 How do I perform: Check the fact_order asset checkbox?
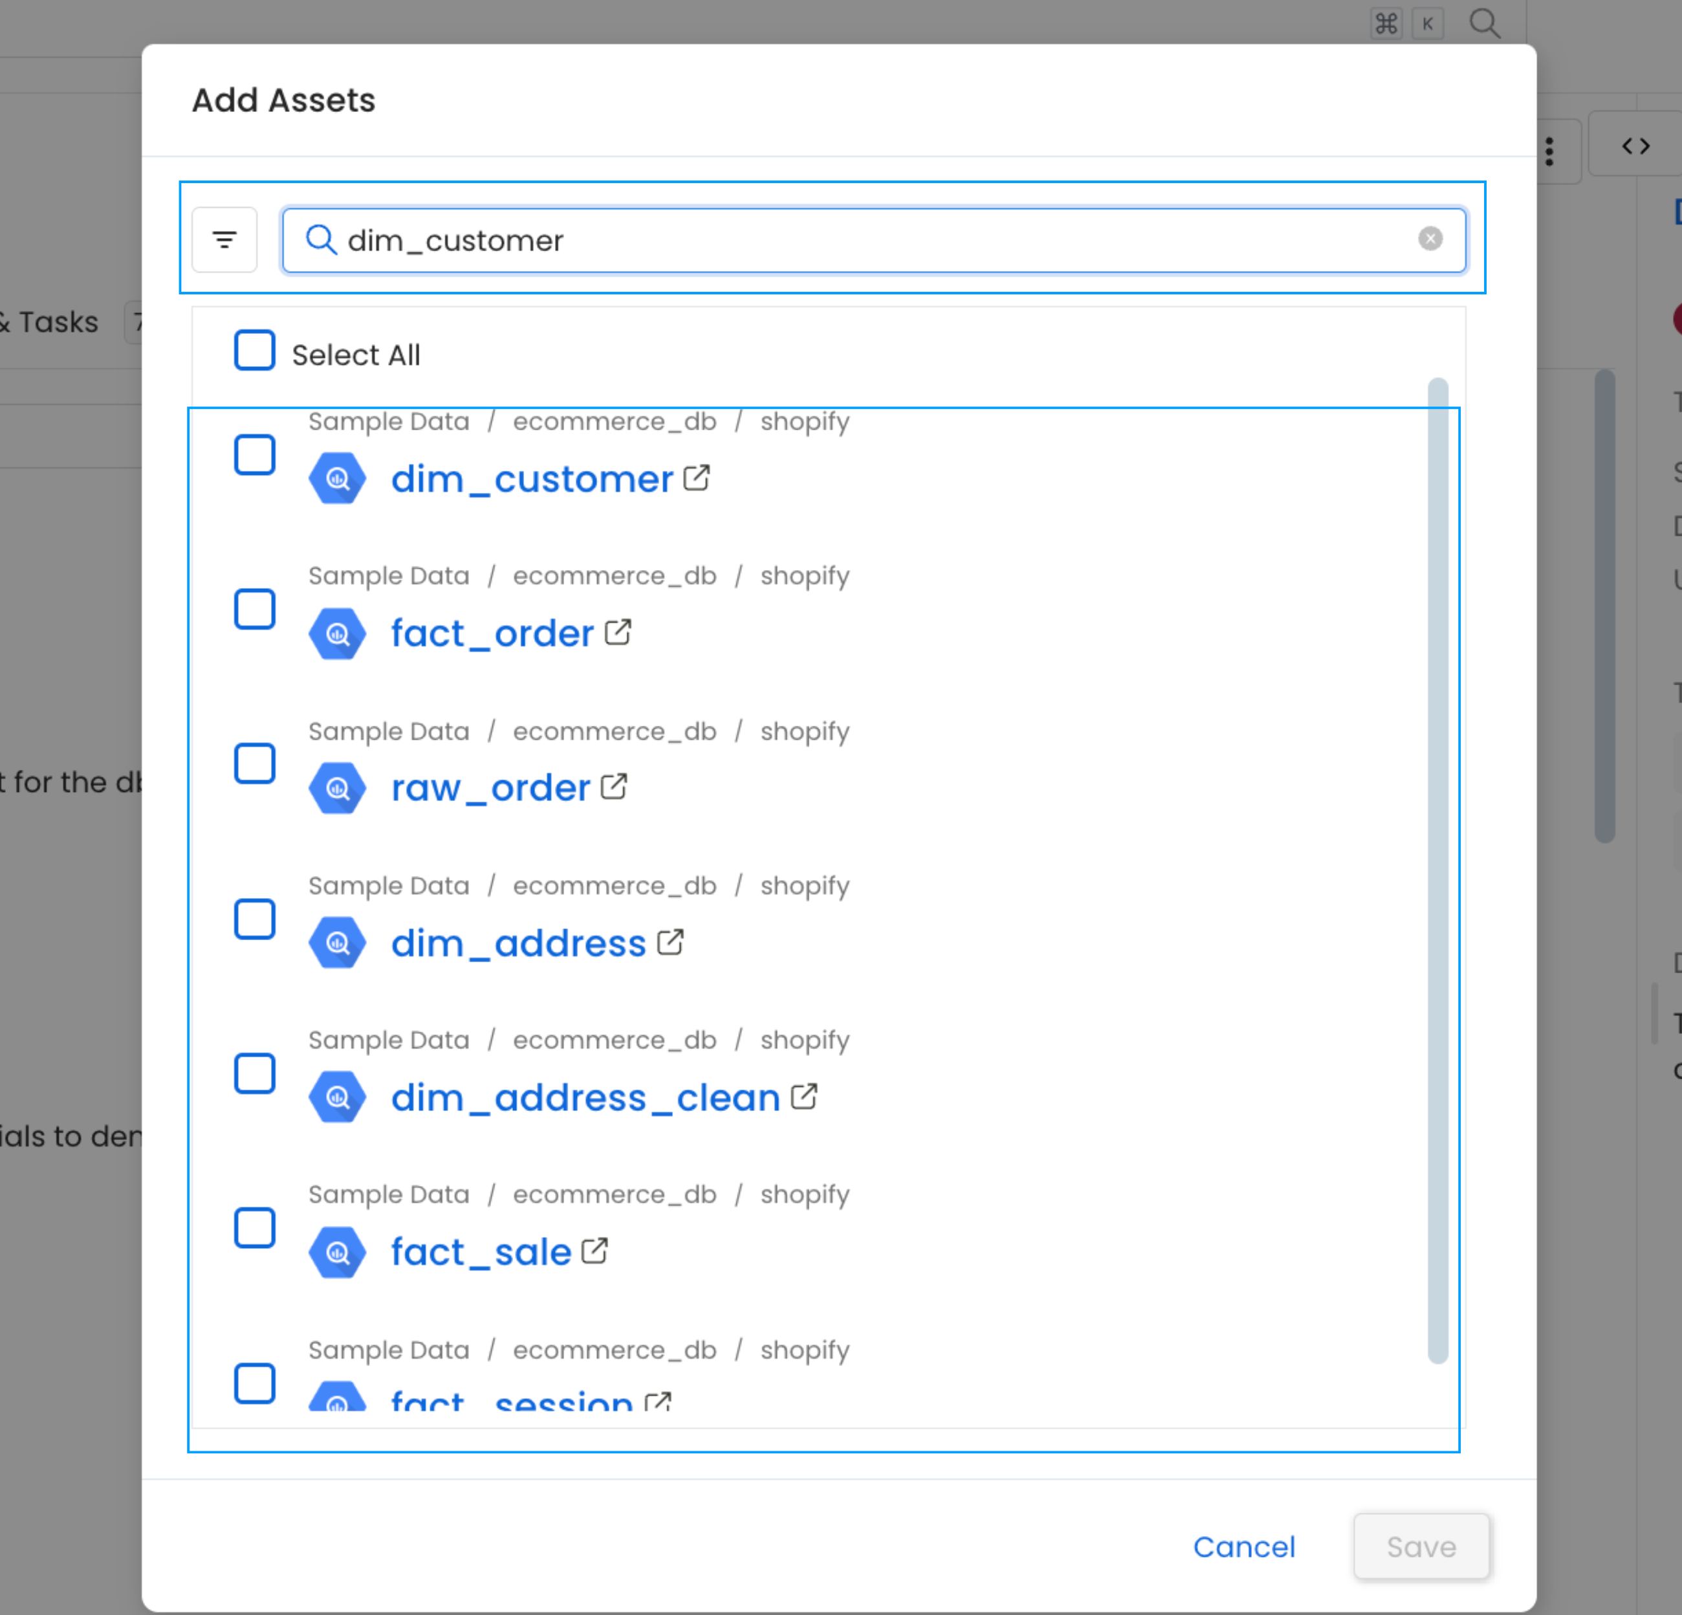click(254, 610)
